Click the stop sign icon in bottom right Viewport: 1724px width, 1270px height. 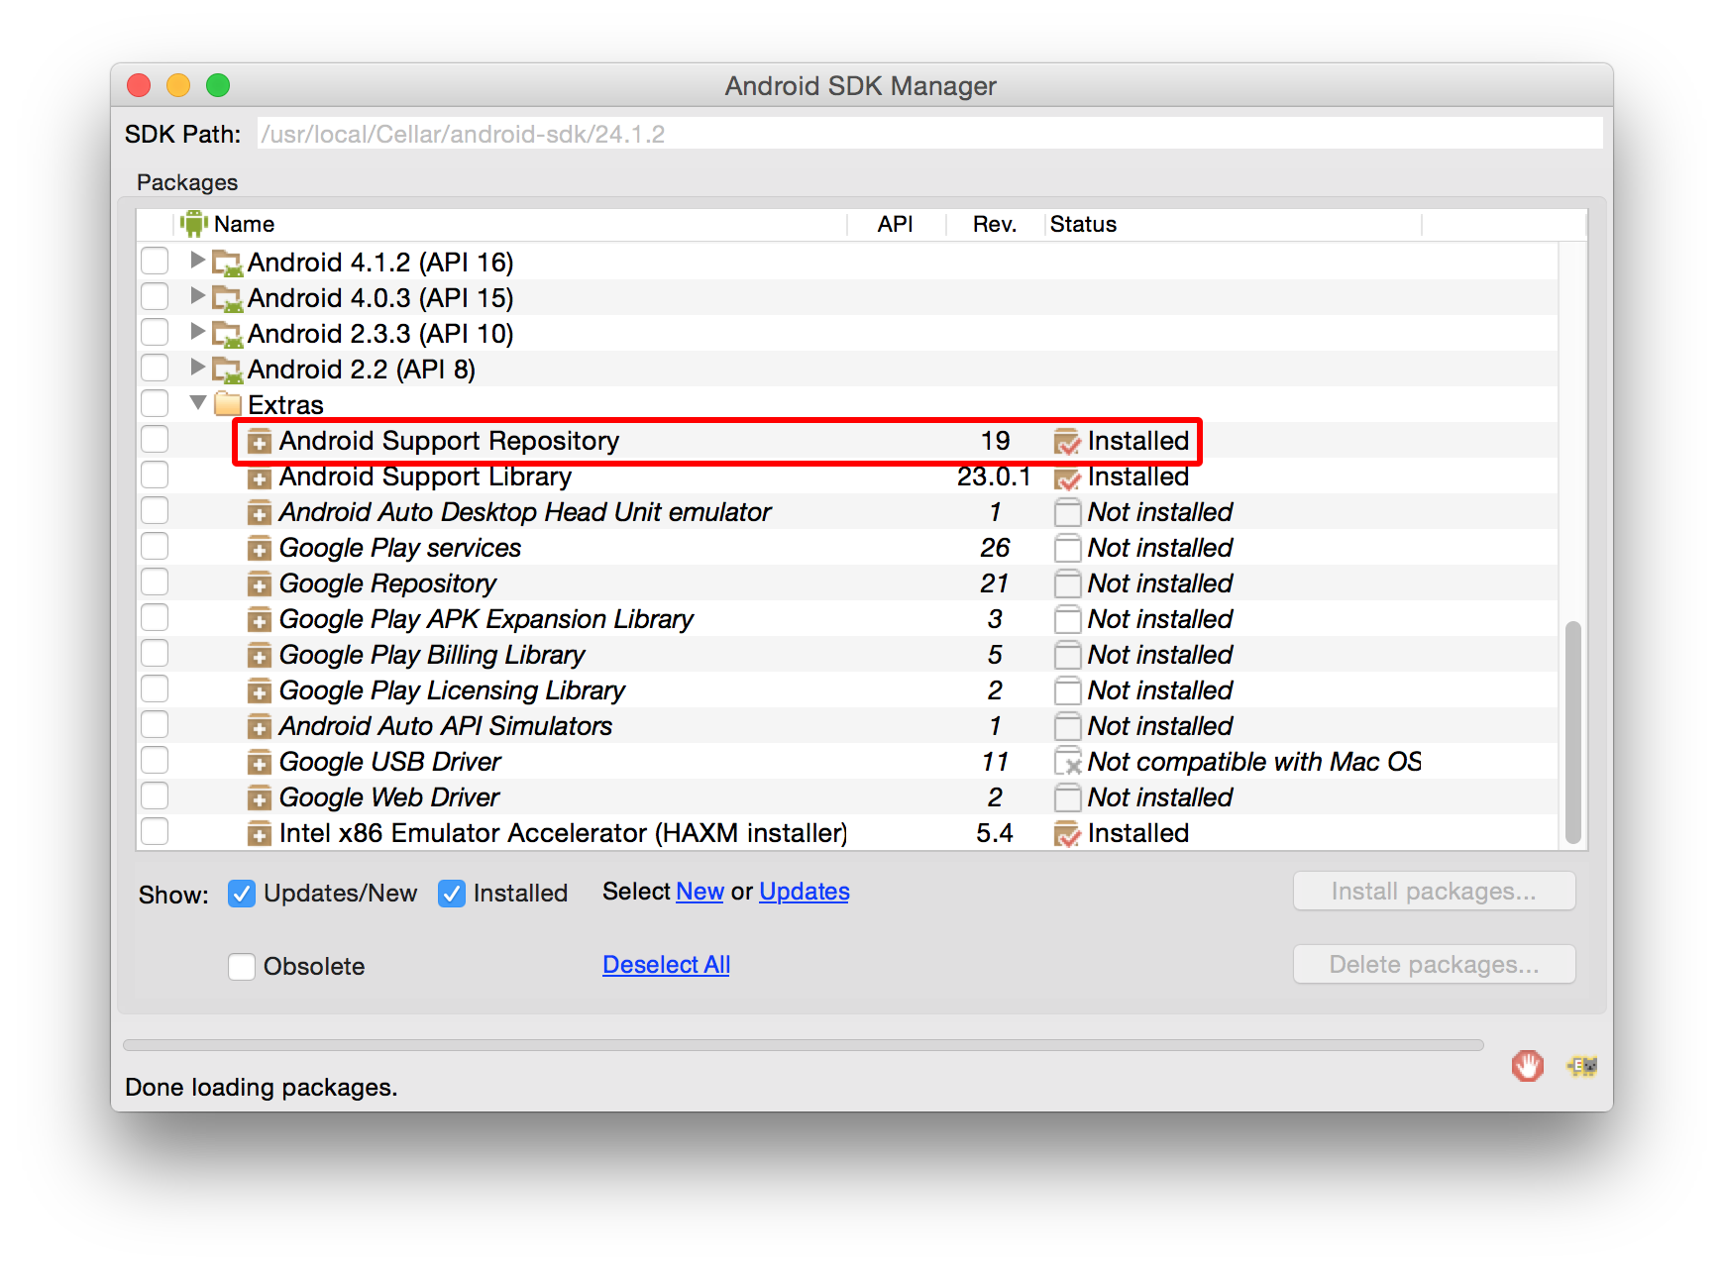pyautogui.click(x=1527, y=1066)
